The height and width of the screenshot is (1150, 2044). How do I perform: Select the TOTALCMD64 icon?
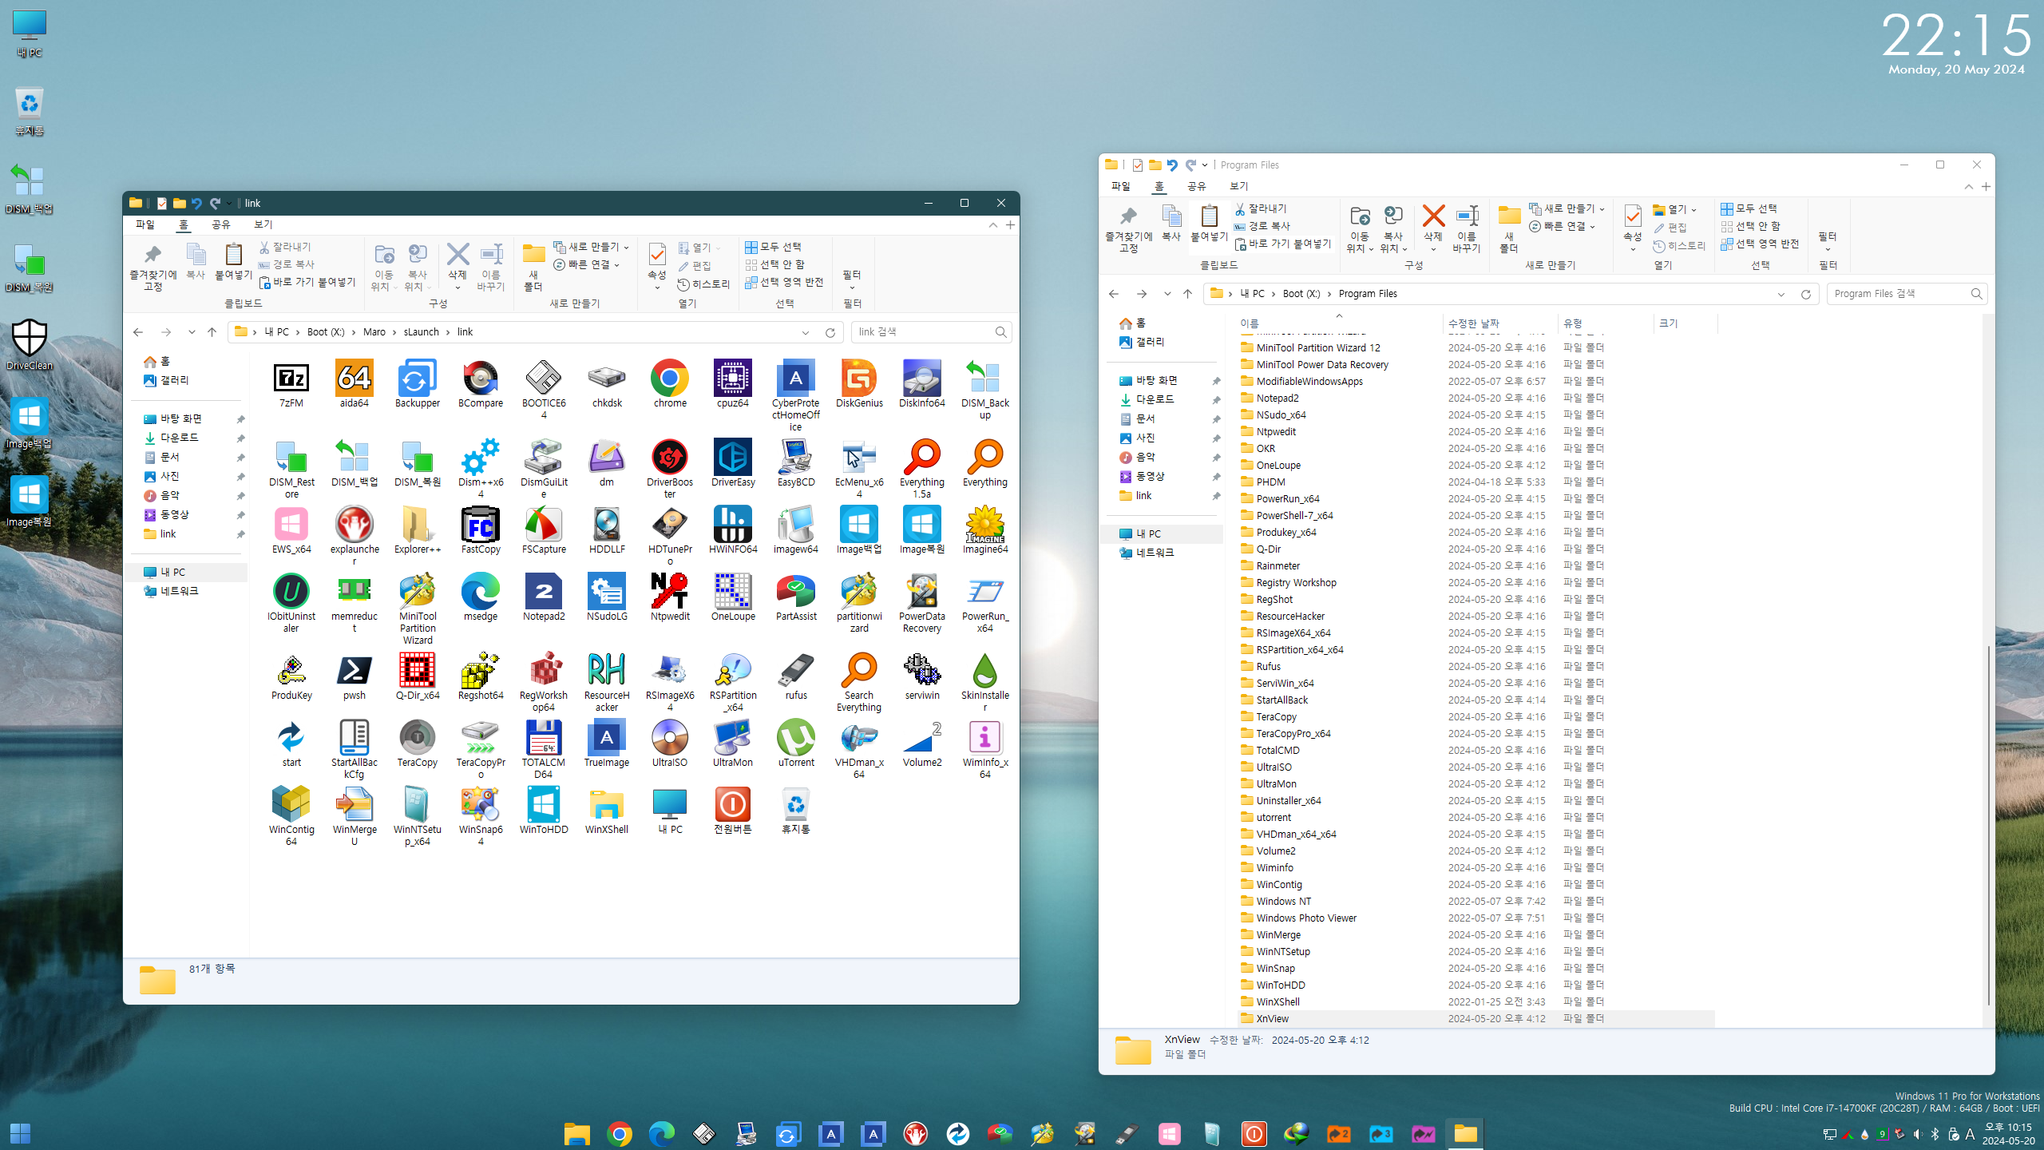point(544,737)
